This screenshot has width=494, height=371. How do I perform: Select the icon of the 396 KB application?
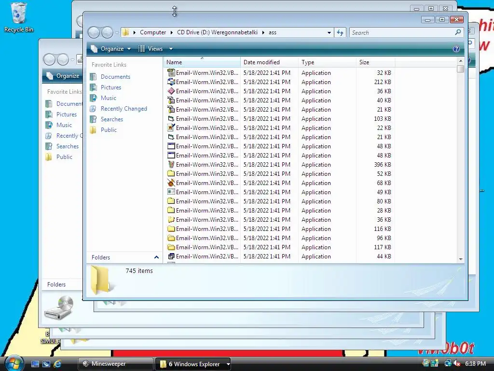(171, 164)
